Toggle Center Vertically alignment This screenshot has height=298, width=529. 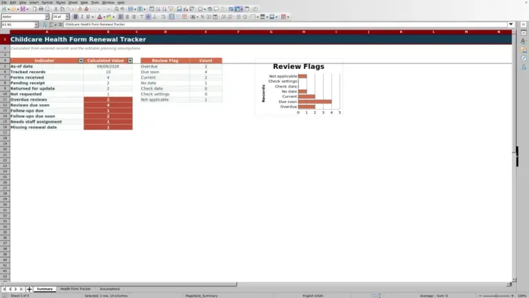pyautogui.click(x=148, y=17)
